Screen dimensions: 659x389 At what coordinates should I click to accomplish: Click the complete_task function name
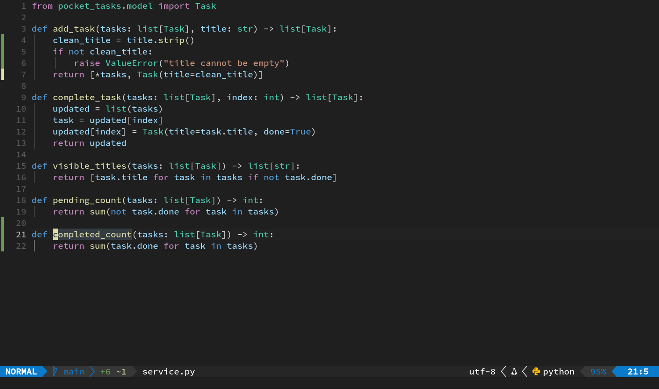87,98
